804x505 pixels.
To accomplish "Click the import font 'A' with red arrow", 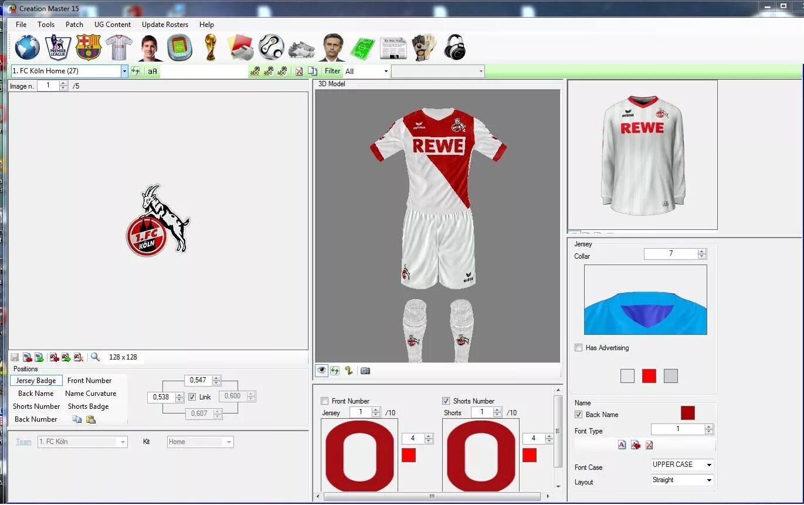I will pos(636,445).
